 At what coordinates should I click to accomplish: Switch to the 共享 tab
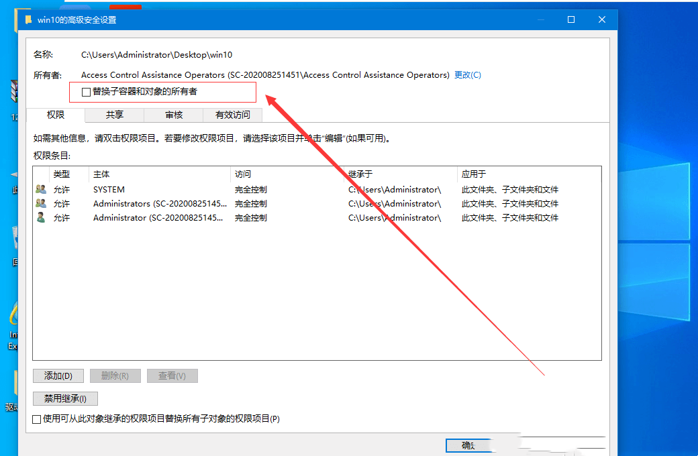(113, 115)
